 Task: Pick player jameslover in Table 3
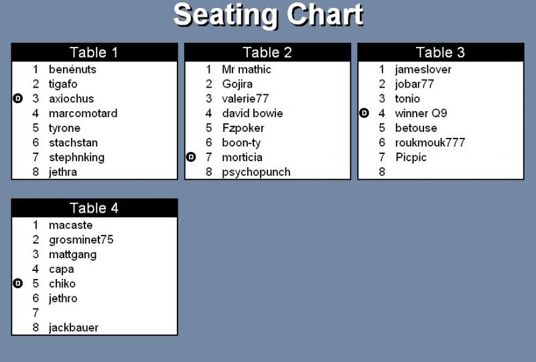coord(423,70)
